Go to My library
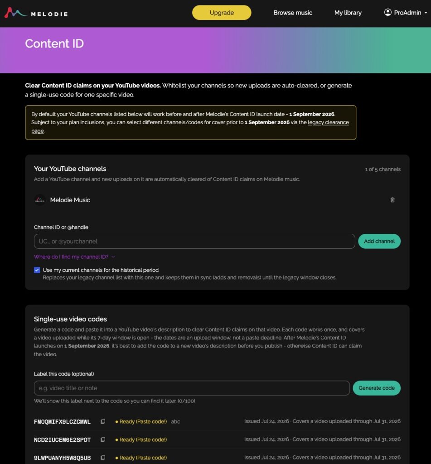 [x=348, y=13]
